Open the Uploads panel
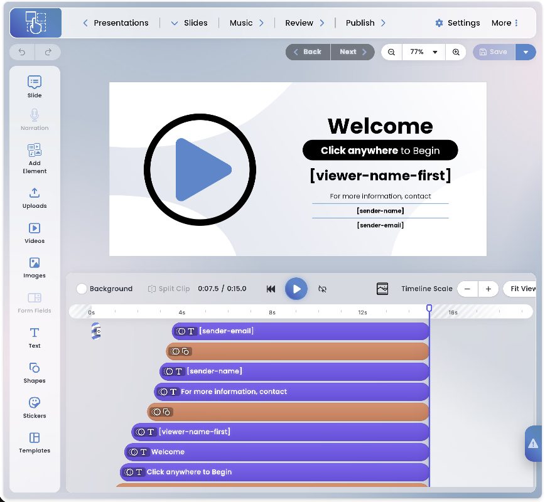545x502 pixels. click(35, 198)
